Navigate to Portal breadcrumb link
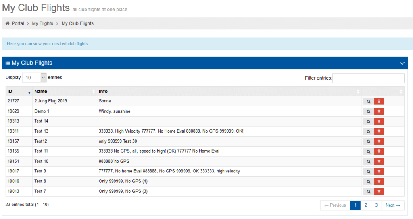The image size is (413, 219). (x=18, y=23)
